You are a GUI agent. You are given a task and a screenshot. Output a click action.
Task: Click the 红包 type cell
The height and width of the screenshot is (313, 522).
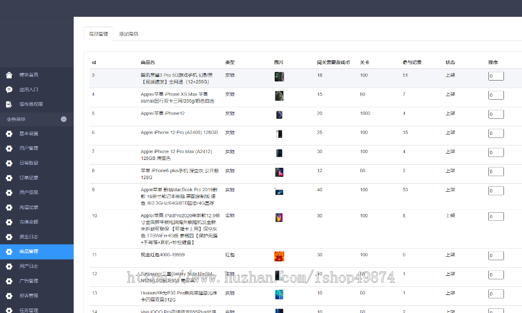pyautogui.click(x=230, y=255)
